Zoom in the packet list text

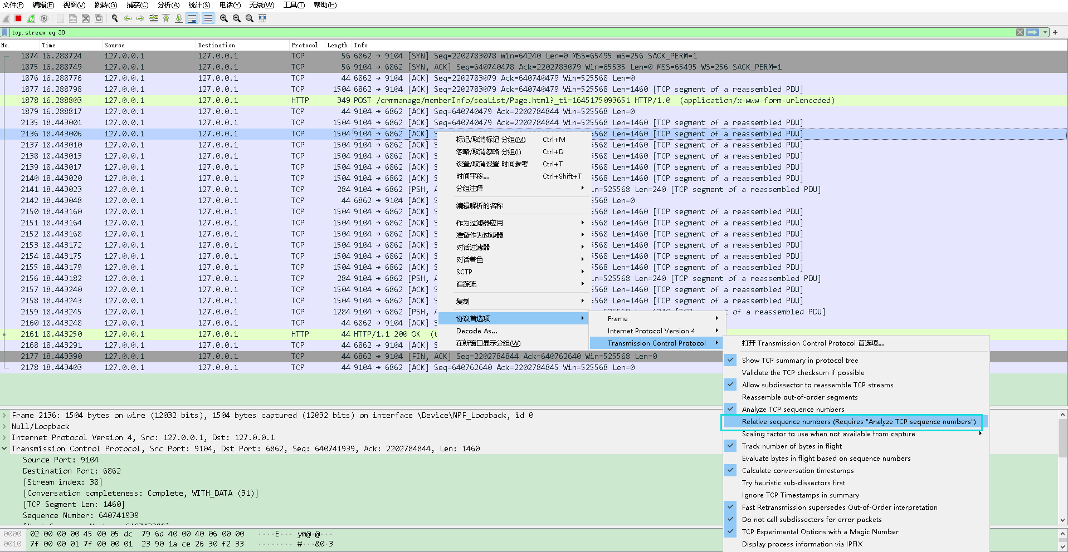224,18
